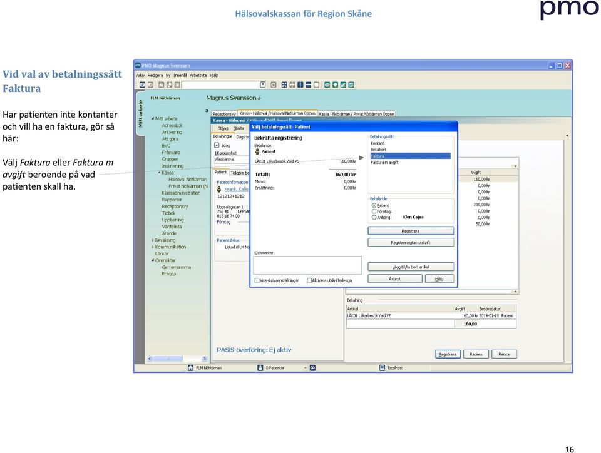Collapse the Mitt arbete tree node
Screen dimensions: 601x453
click(153, 119)
